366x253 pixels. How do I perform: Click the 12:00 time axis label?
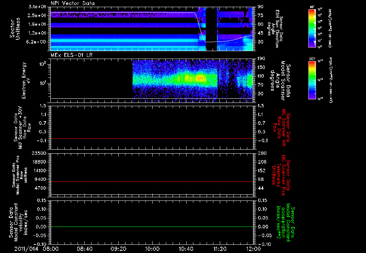[253, 248]
